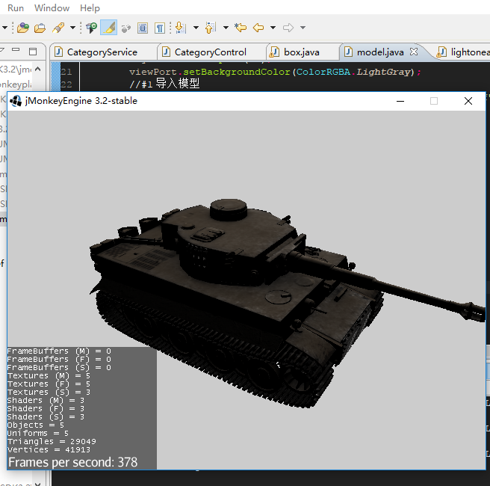Viewport: 490px width, 486px height.
Task: Switch to the lightone editor tab
Action: coord(463,52)
